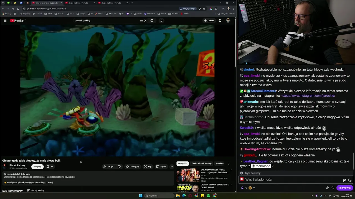Open the Sortuj według comments sort menu
The width and height of the screenshot is (355, 199).
click(x=36, y=190)
